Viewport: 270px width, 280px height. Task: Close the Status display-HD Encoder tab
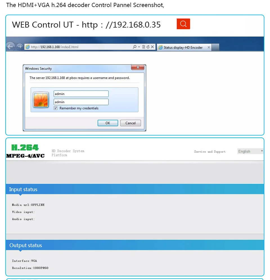point(208,48)
